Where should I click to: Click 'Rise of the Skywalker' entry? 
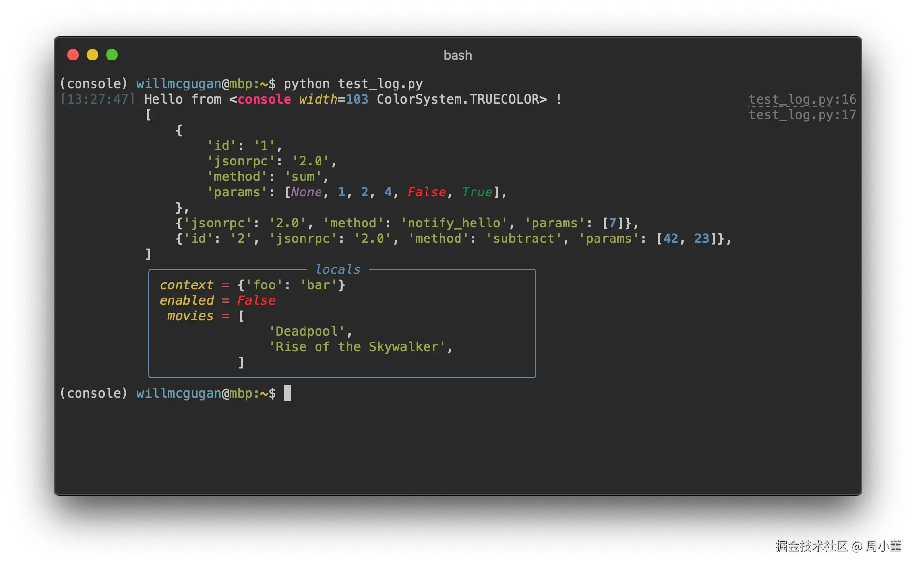357,347
